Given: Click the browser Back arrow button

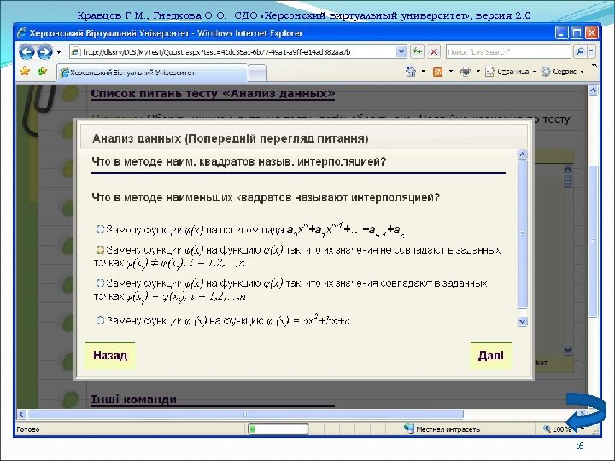Looking at the screenshot, I should pyautogui.click(x=26, y=52).
